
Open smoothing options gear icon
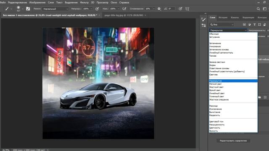click(x=159, y=9)
